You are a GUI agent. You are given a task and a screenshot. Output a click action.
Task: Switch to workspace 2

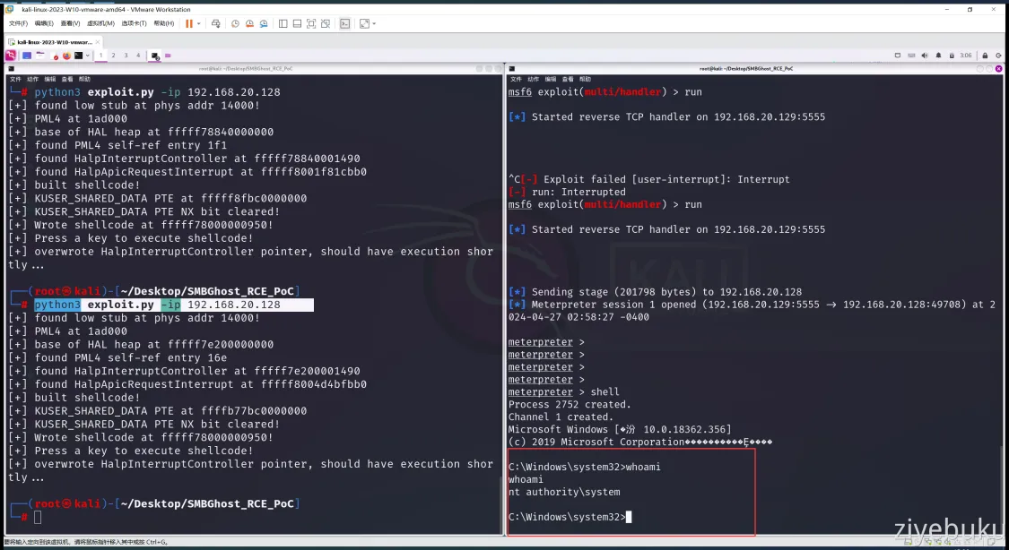click(x=113, y=56)
